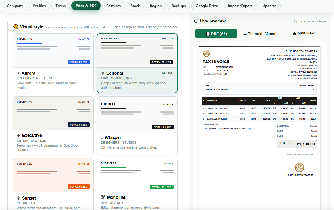Click the Live preview info icon
This screenshot has width=334, height=210.
(196, 21)
